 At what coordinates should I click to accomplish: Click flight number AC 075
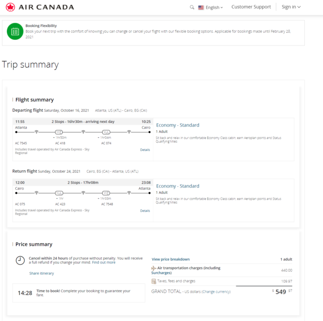coord(20,204)
